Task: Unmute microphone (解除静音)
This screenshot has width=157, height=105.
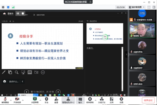Action: click(x=5, y=100)
